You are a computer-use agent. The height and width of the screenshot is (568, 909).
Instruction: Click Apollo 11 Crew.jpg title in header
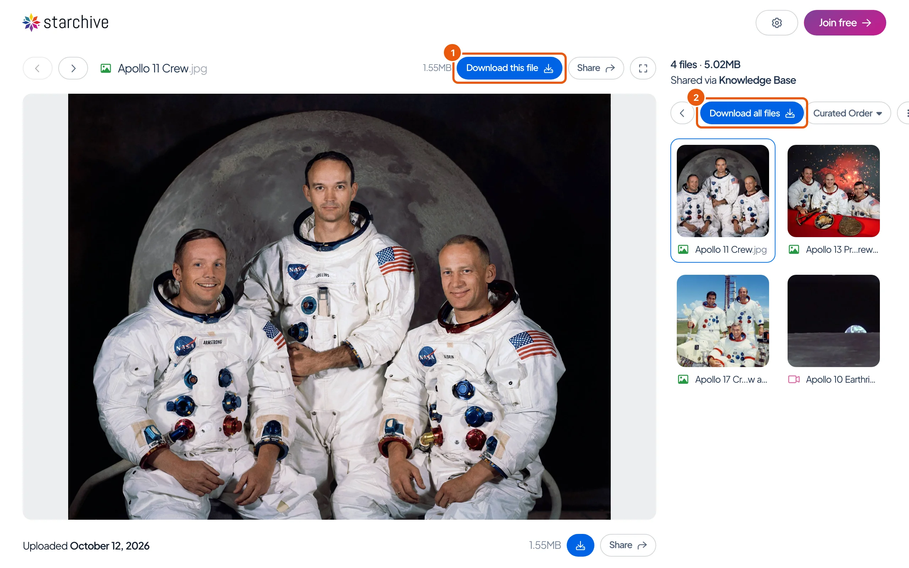click(x=162, y=69)
